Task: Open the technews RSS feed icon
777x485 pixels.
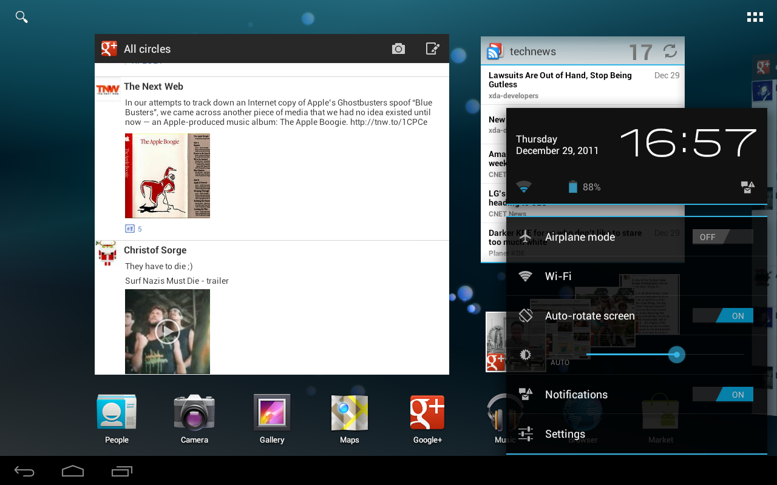Action: click(495, 52)
